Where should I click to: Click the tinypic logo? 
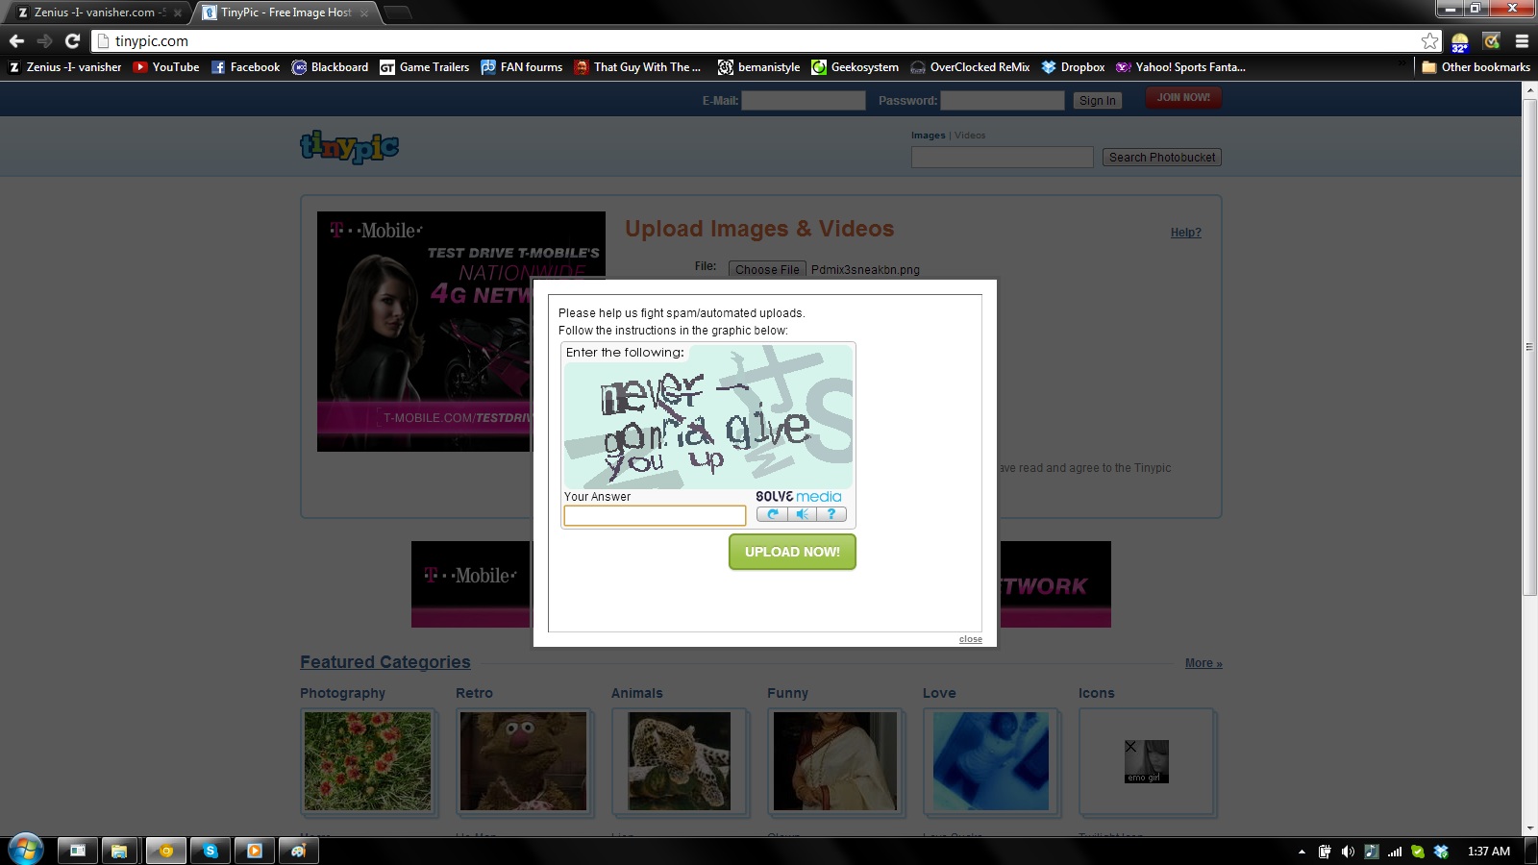349,146
